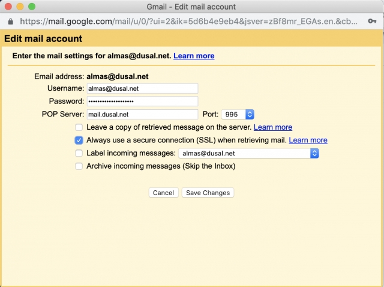Click the Cancel button
The height and width of the screenshot is (287, 384).
tap(163, 193)
